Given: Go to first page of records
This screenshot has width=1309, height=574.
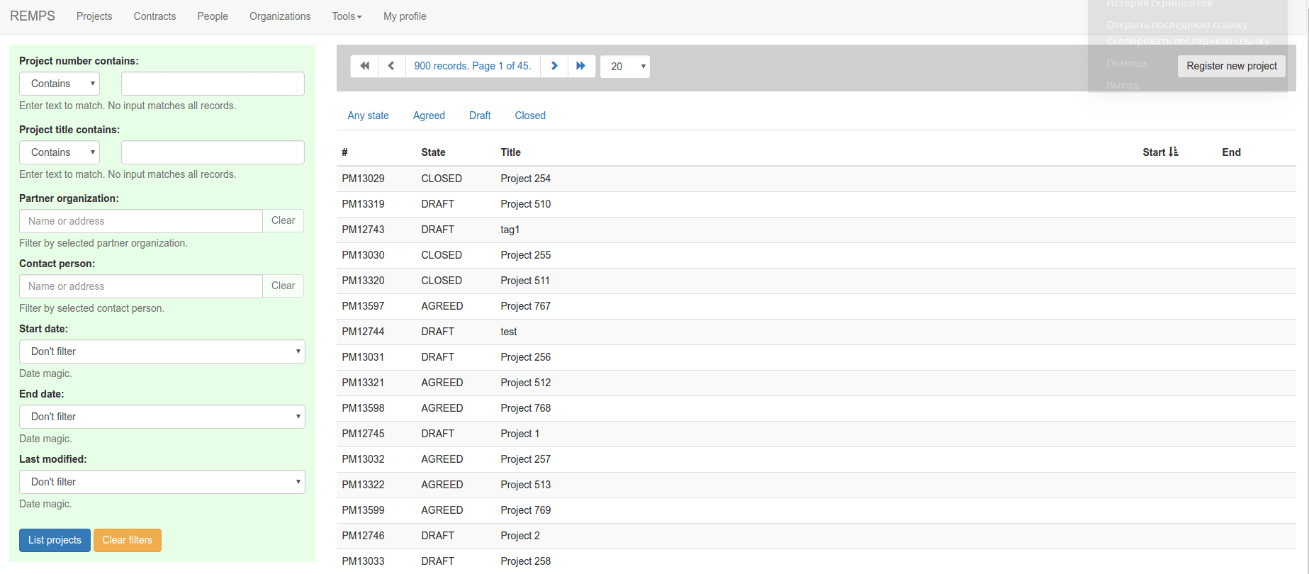Looking at the screenshot, I should point(364,66).
